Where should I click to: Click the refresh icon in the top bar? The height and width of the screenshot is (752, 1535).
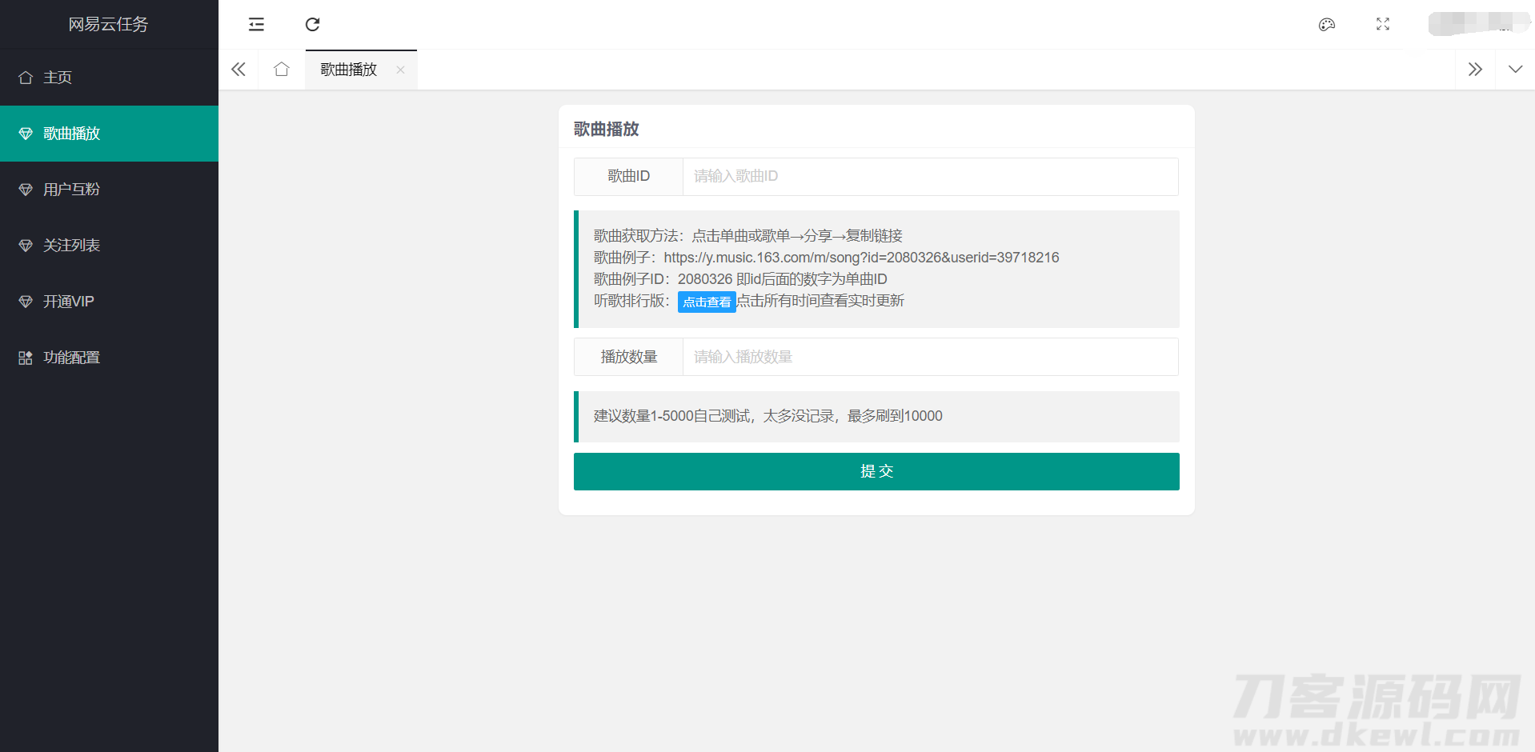tap(312, 25)
